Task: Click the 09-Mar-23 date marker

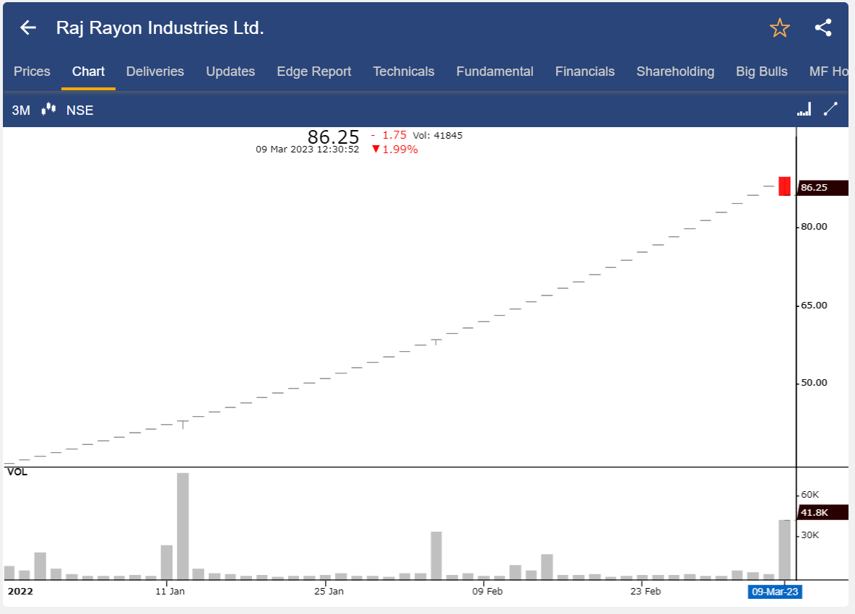Action: (775, 592)
